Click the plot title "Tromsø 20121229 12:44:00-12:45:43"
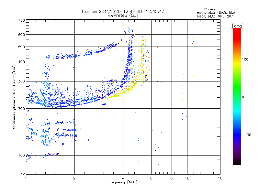Screen dimensions: 259x194 pyautogui.click(x=123, y=11)
